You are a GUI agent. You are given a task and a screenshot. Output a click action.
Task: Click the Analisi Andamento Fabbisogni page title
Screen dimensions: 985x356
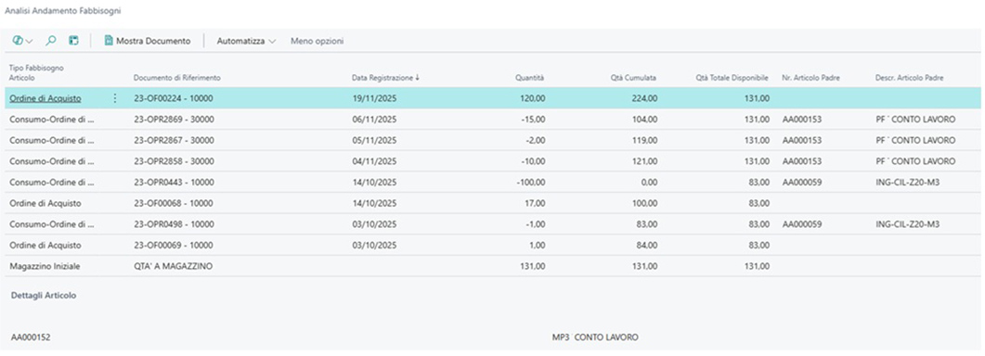63,11
